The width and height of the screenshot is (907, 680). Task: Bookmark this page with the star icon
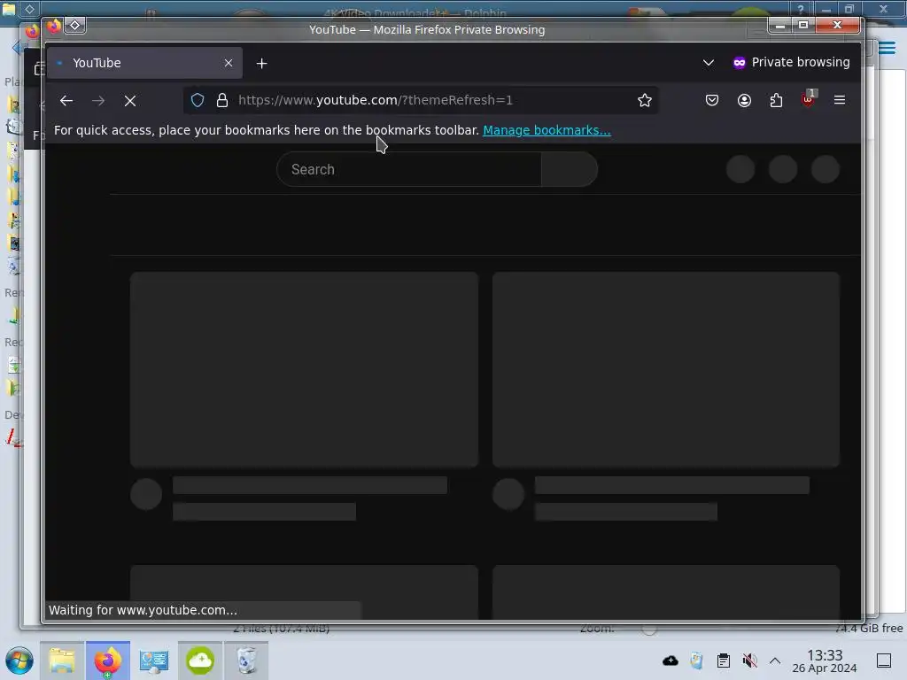coord(645,100)
